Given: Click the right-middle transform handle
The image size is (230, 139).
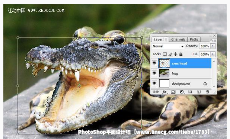Looking at the screenshot, I should tap(141, 86).
